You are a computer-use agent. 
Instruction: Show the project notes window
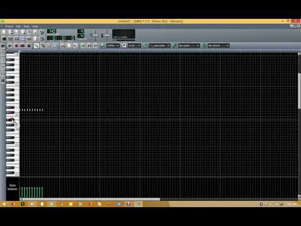[36, 39]
